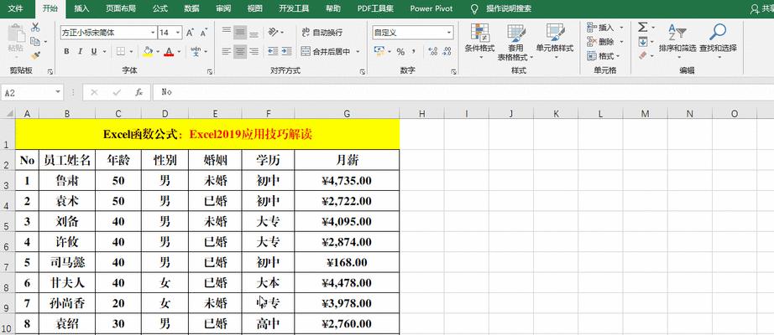Expand the Name Box dropdown arrow
Screen dimensions: 774x335
point(58,92)
